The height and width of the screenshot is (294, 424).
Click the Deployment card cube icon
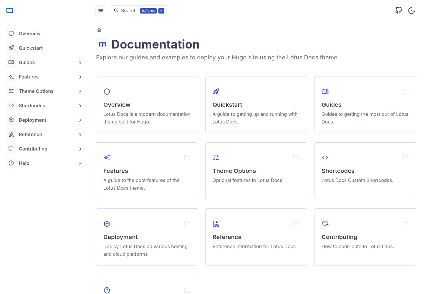coord(107,224)
